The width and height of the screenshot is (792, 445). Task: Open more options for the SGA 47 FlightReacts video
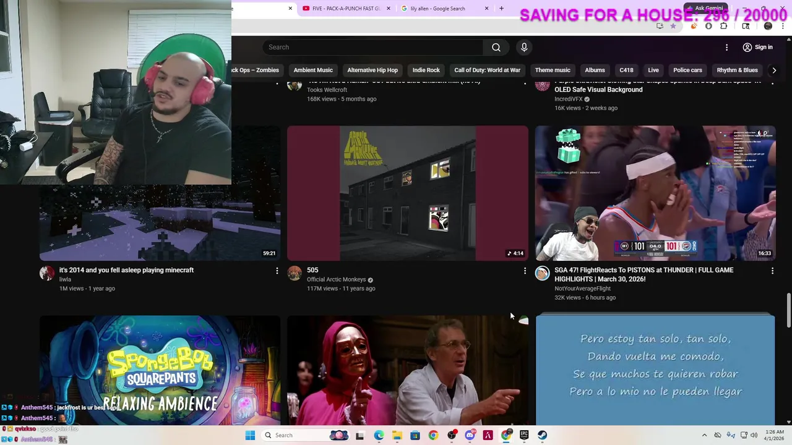click(x=772, y=271)
